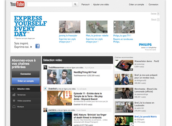Open Bref je me suis préparé title
This screenshot has height=126, width=172.
146,76
